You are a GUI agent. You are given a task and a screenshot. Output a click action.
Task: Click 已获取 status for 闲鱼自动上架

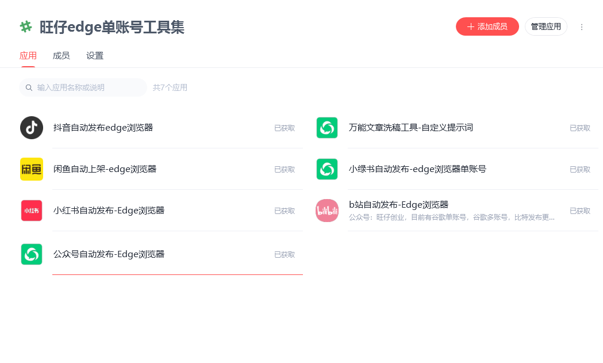[285, 170]
